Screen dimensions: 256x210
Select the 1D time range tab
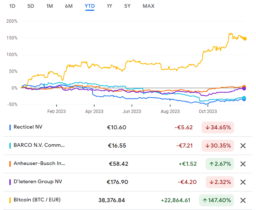click(12, 6)
